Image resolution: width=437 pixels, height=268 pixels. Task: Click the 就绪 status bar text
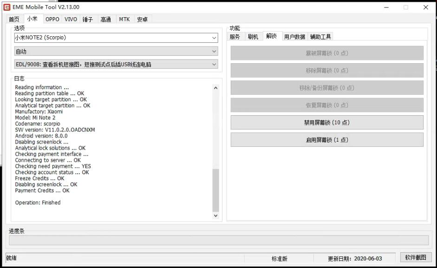pos(12,258)
